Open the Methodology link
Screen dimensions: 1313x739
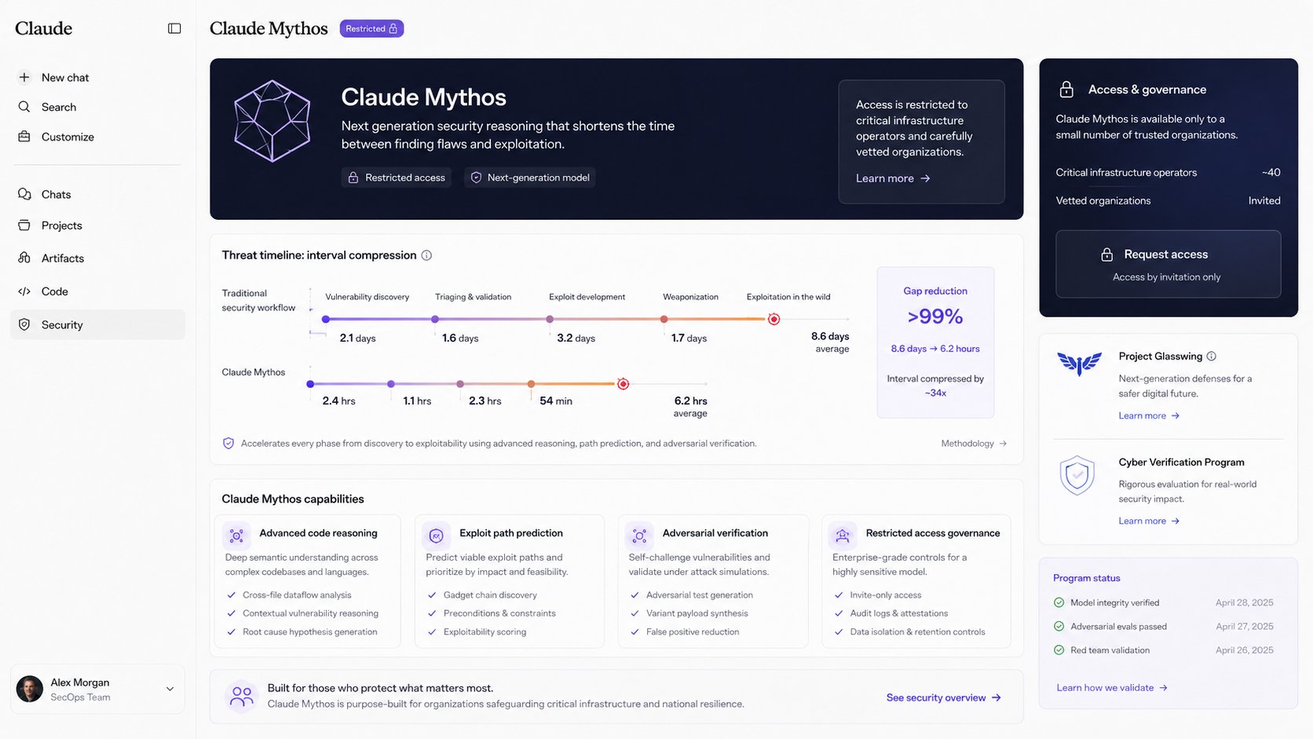coord(974,444)
